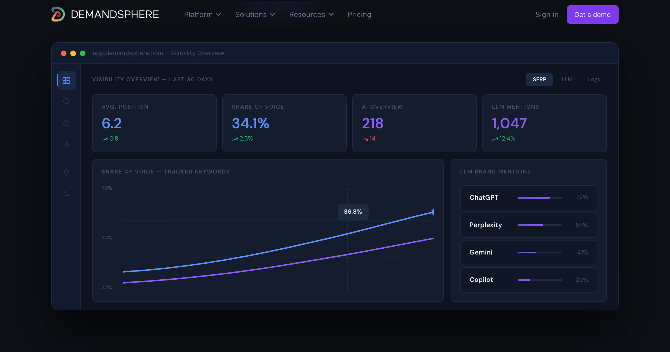The height and width of the screenshot is (352, 670).
Task: Select the SERP tab
Action: 539,80
